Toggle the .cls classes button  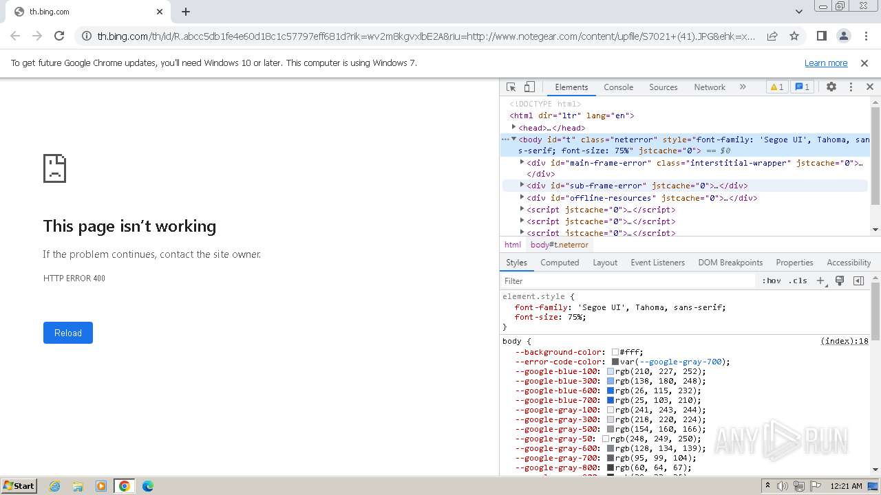pyautogui.click(x=798, y=280)
